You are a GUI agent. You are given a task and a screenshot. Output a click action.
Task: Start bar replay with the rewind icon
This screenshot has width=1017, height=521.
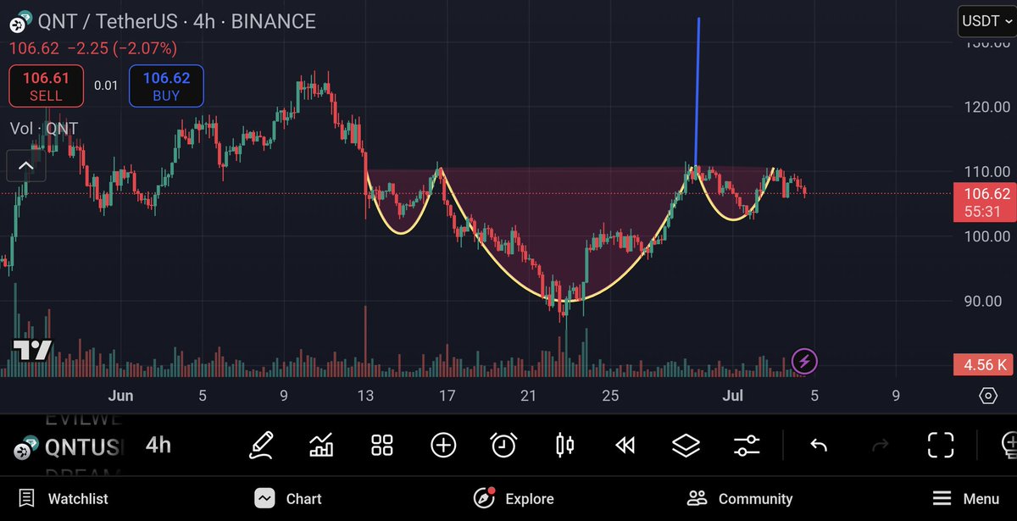coord(625,445)
